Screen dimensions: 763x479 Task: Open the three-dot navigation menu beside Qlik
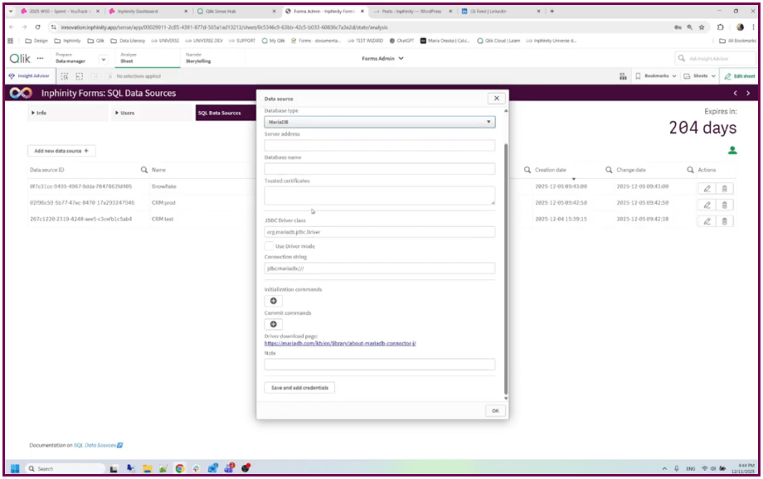tap(41, 58)
